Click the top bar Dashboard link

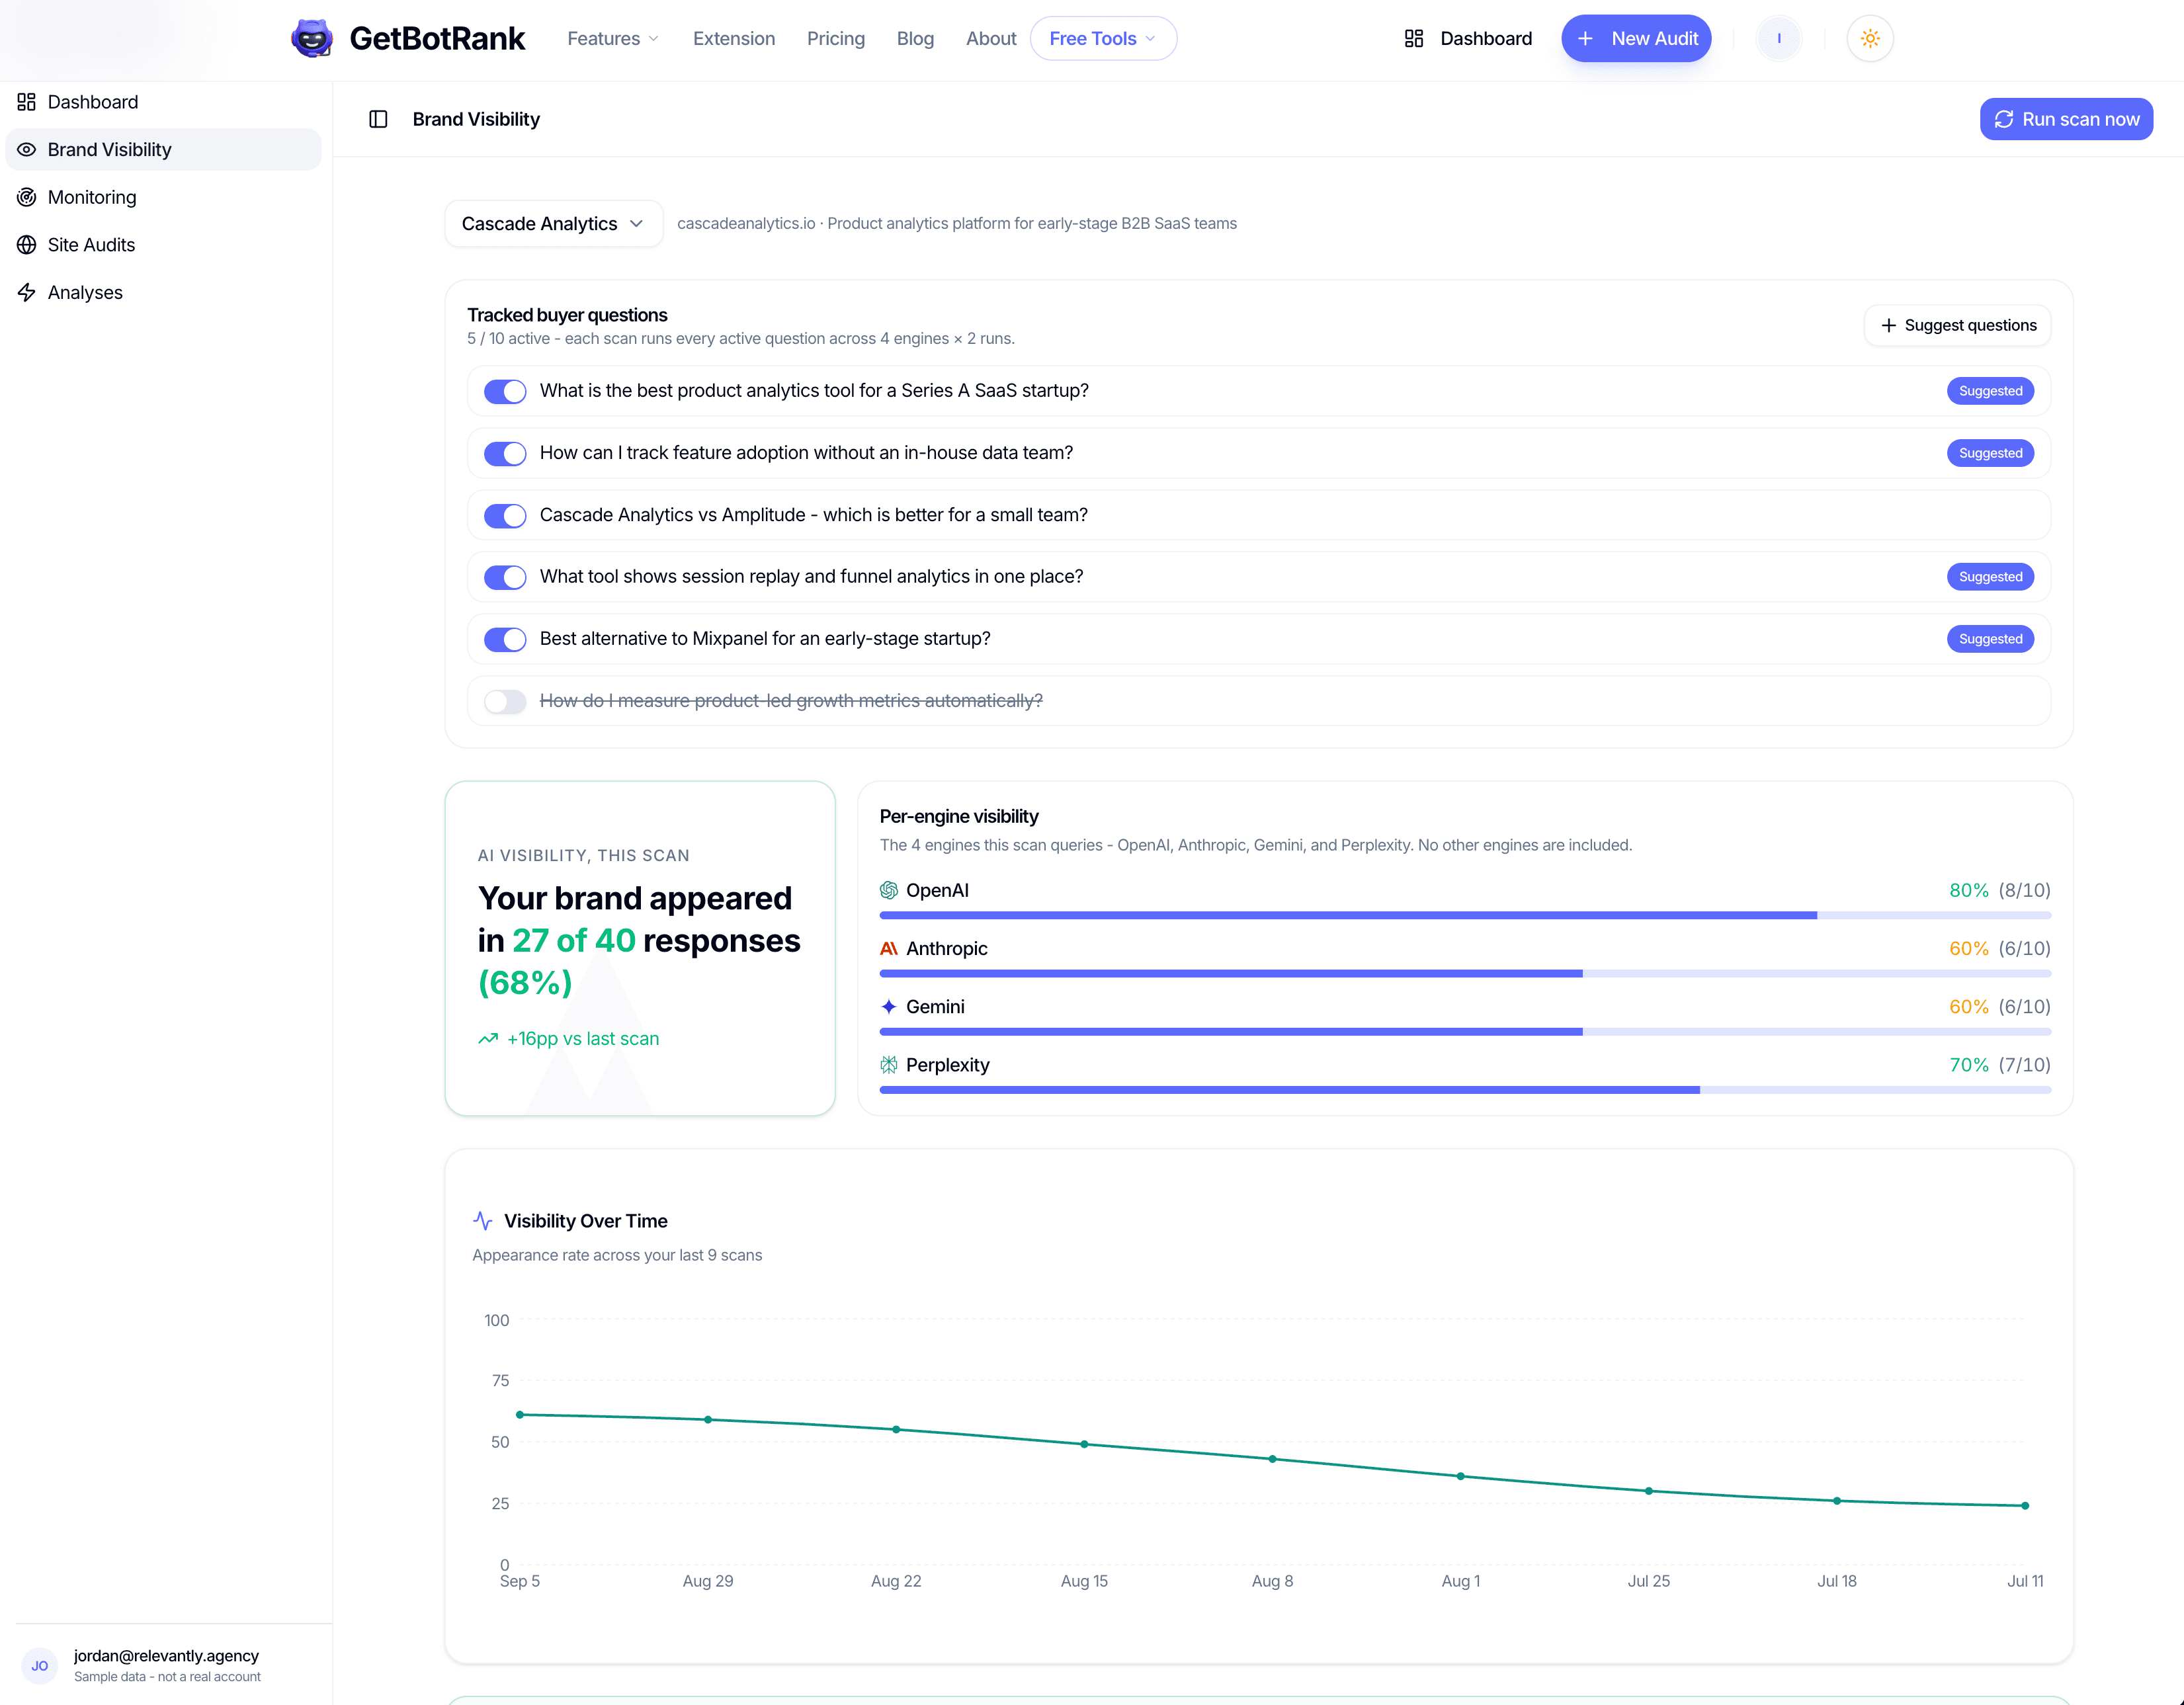(x=1468, y=38)
